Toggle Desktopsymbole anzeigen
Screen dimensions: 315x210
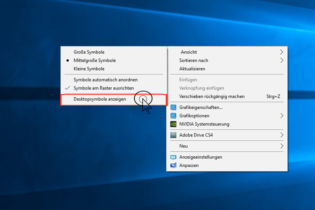click(x=114, y=99)
